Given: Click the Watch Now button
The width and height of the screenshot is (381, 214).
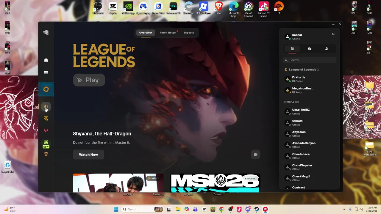Looking at the screenshot, I should [x=88, y=155].
